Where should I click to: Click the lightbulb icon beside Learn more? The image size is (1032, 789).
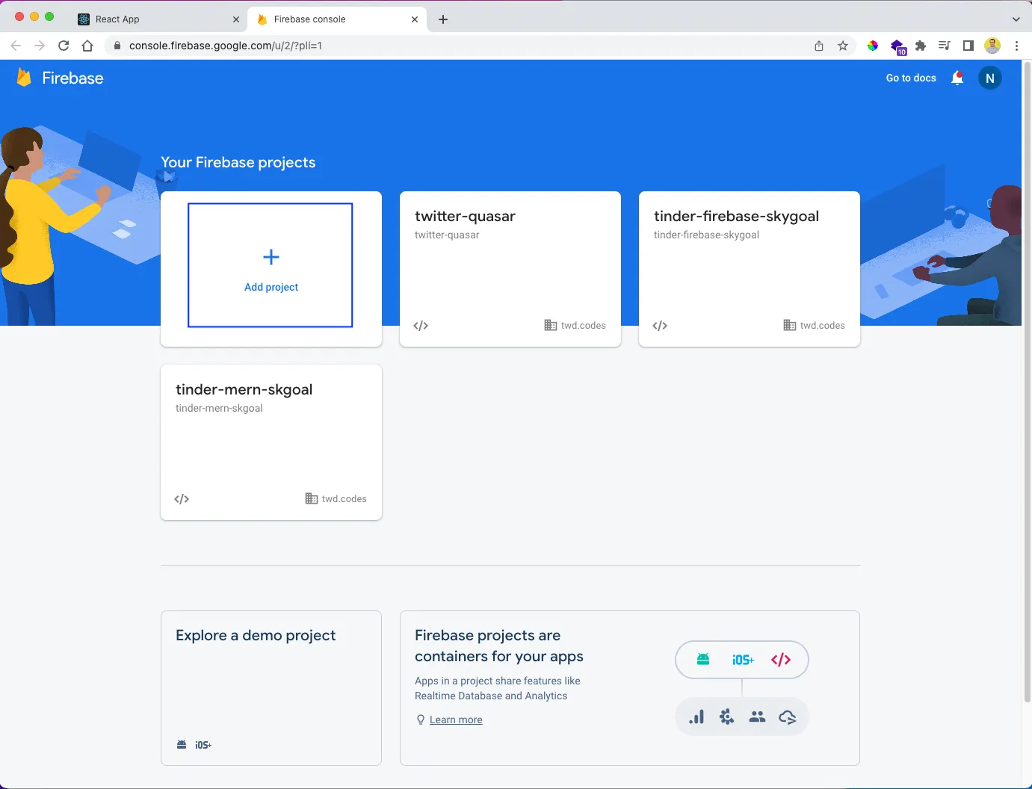pos(421,720)
